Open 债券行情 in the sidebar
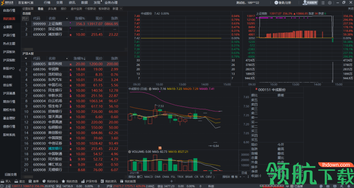 coord(9,126)
